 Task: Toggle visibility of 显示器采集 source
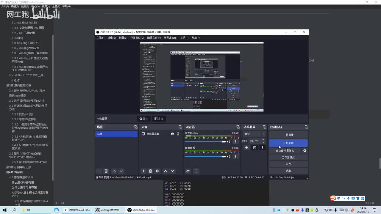click(172, 134)
